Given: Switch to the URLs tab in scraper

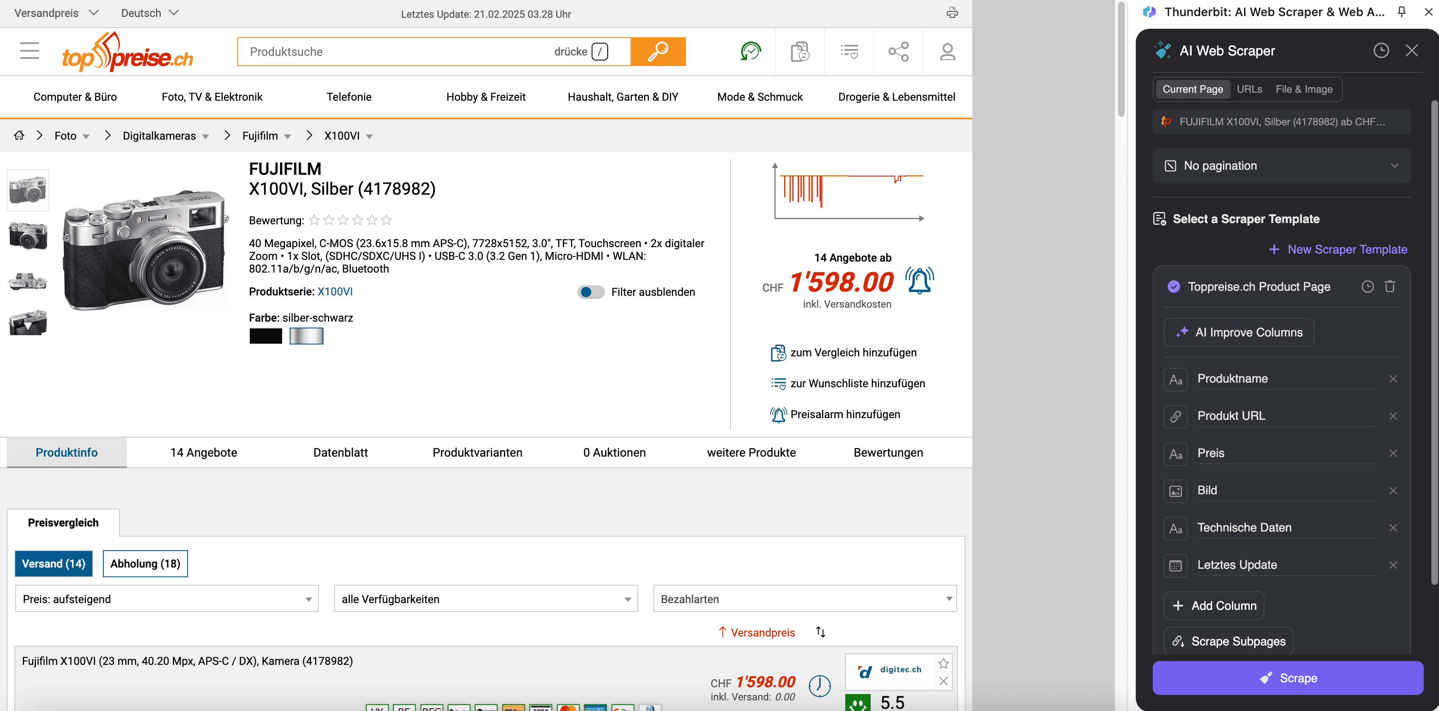Looking at the screenshot, I should pyautogui.click(x=1249, y=89).
